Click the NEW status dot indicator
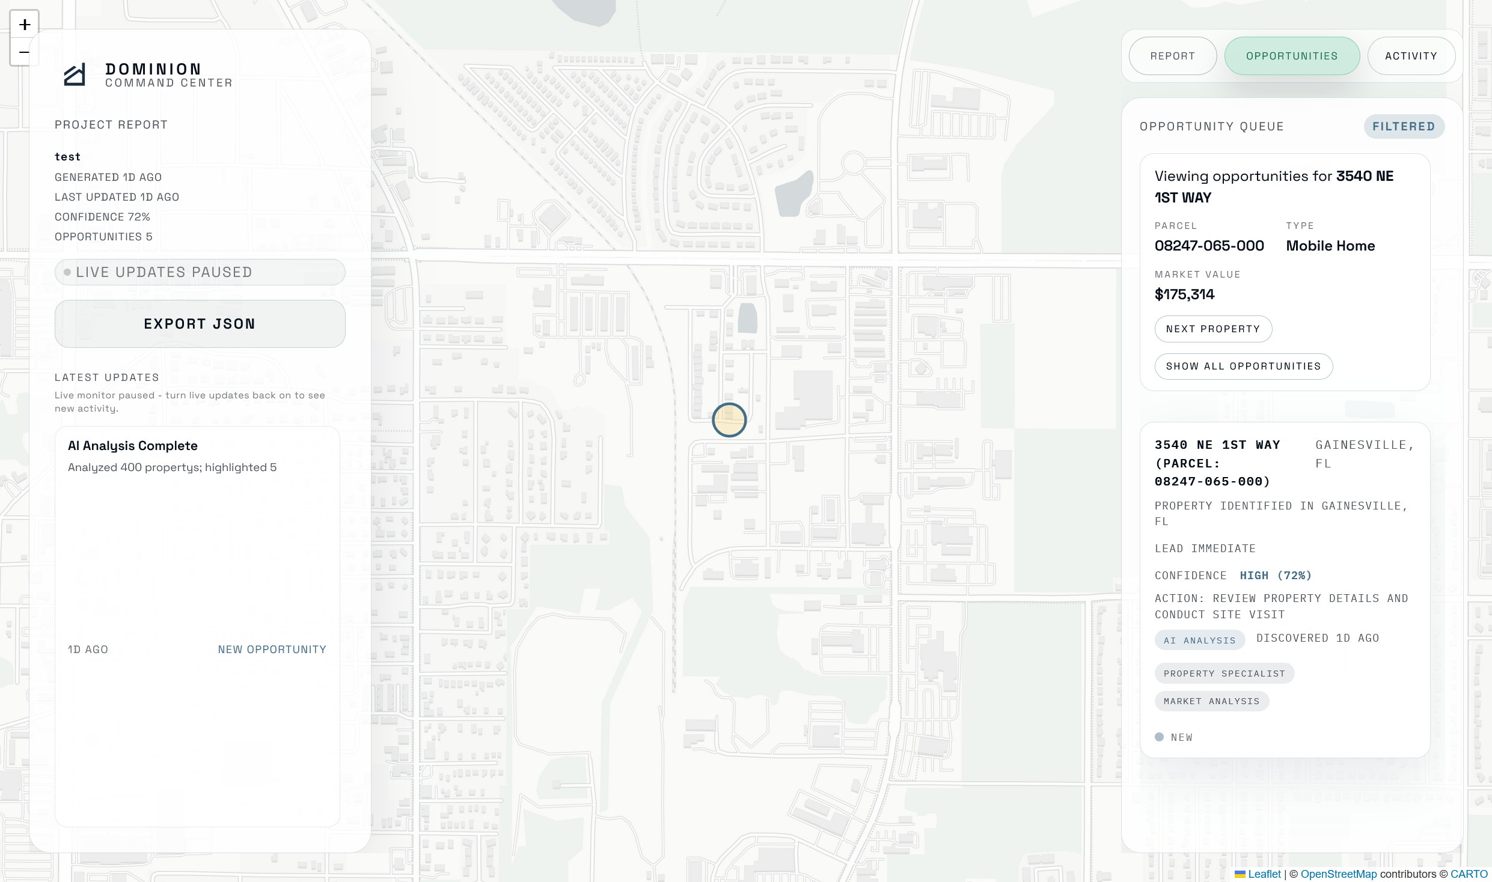1492x882 pixels. tap(1159, 737)
